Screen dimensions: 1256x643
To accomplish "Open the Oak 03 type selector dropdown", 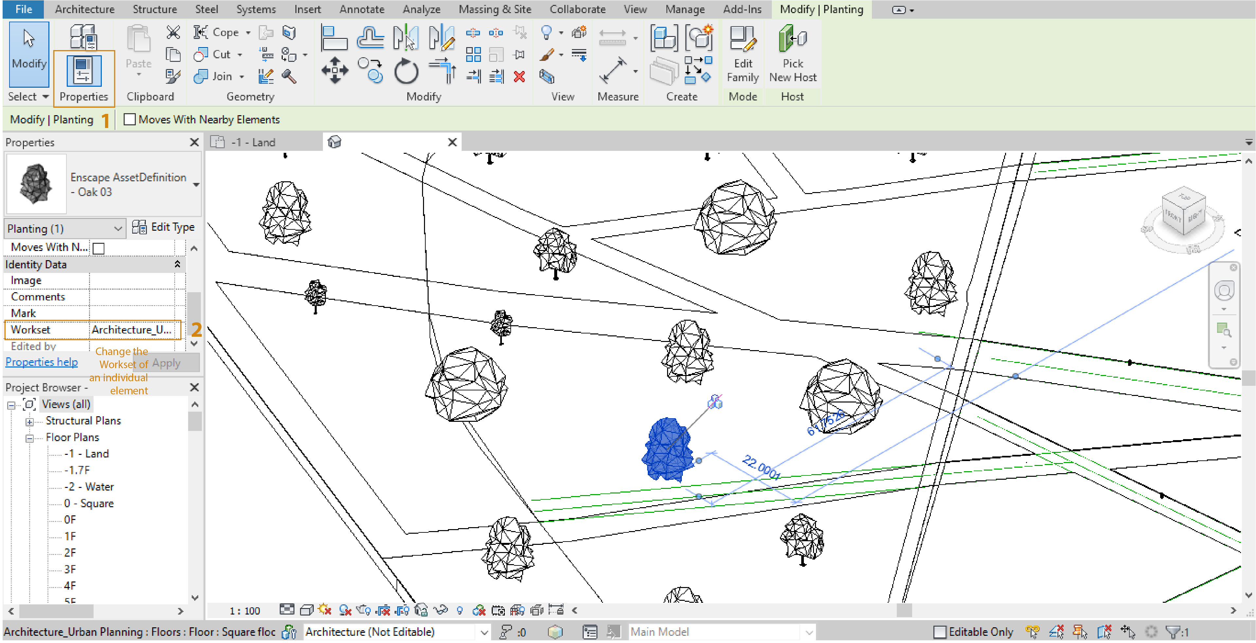I will [x=197, y=185].
